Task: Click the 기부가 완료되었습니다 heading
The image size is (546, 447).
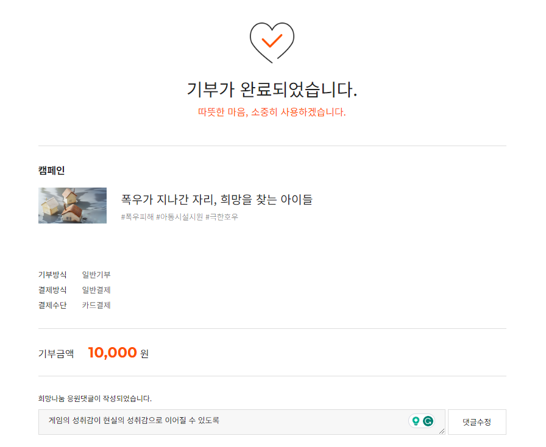Action: [272, 90]
